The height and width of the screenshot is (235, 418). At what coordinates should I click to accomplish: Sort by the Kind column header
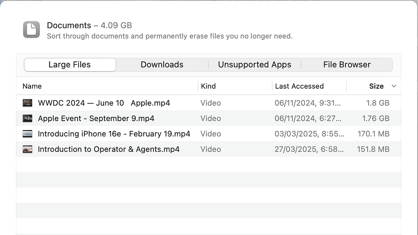point(208,86)
